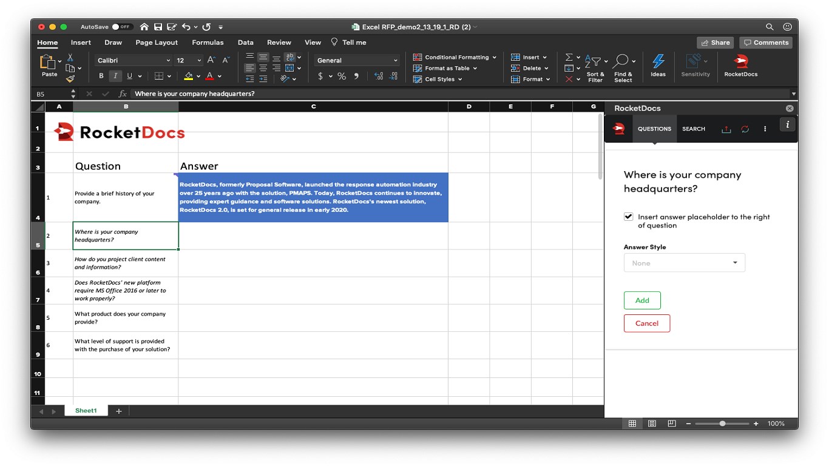
Task: Click Tell me search box
Action: pyautogui.click(x=349, y=42)
